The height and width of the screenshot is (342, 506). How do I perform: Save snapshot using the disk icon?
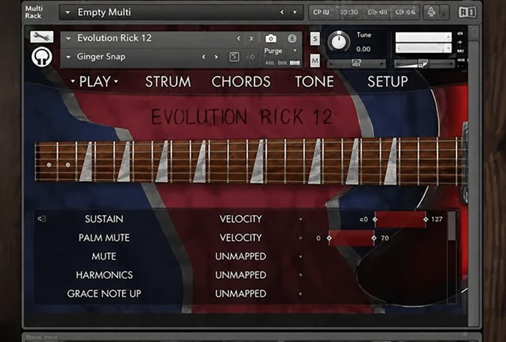tap(234, 57)
